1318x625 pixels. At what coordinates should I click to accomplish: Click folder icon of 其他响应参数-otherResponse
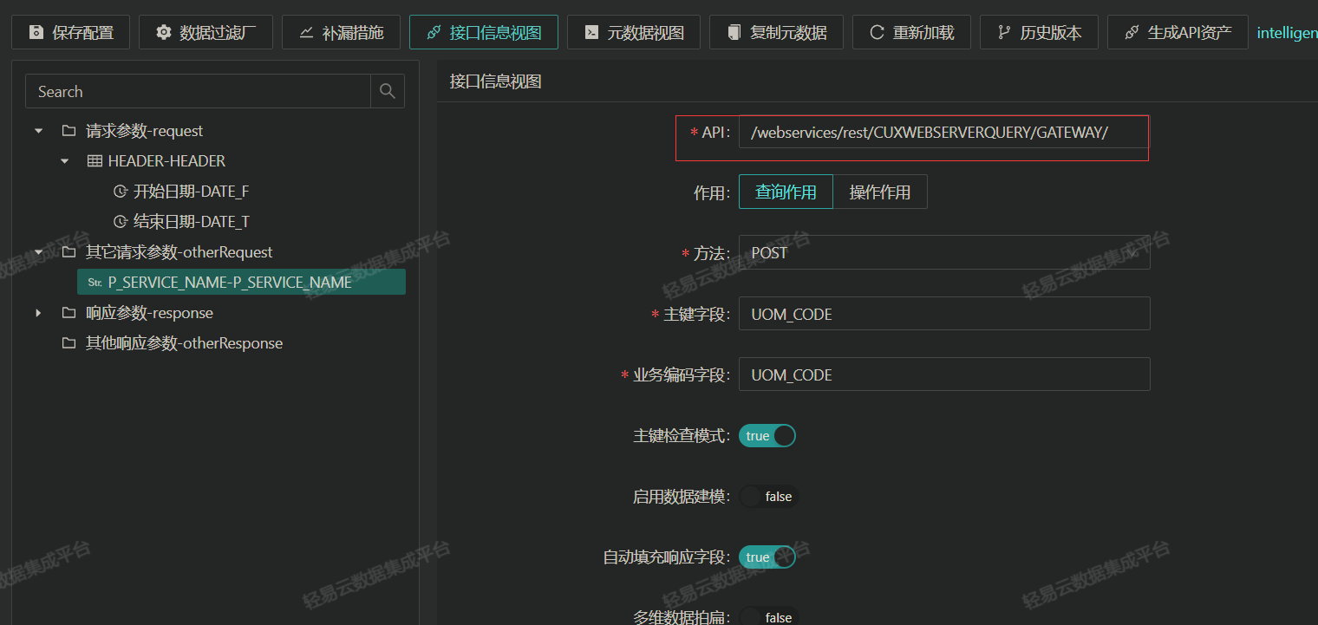[x=69, y=343]
